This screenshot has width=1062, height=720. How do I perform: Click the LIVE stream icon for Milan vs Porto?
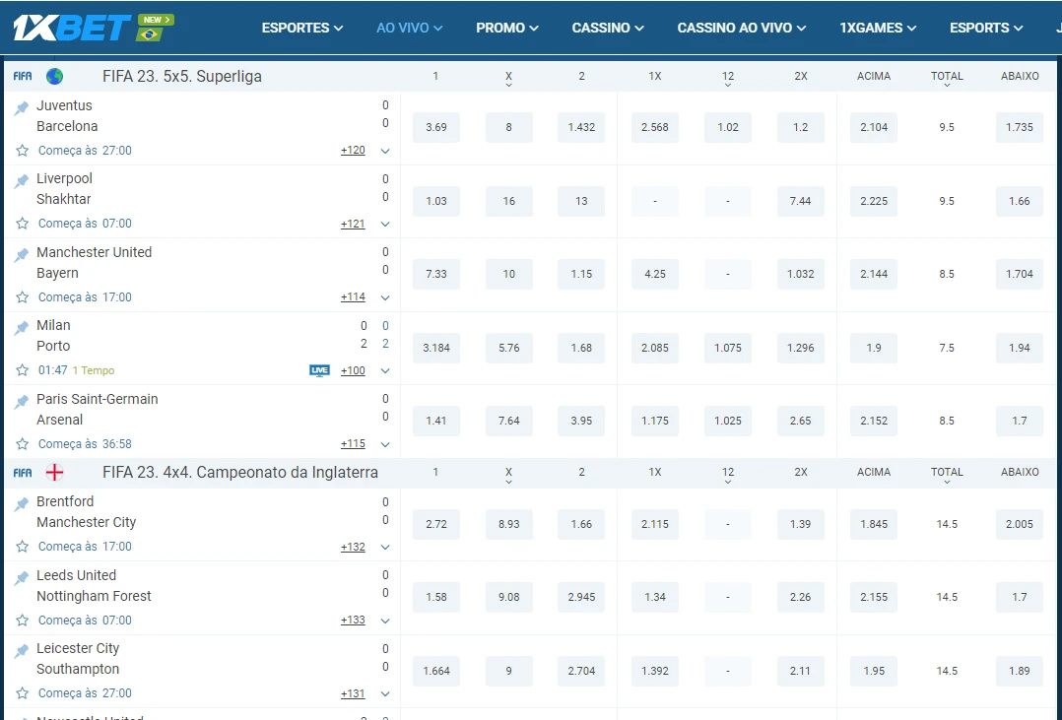coord(319,370)
